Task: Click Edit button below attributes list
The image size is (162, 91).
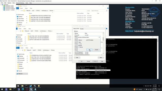Action: (x=77, y=58)
